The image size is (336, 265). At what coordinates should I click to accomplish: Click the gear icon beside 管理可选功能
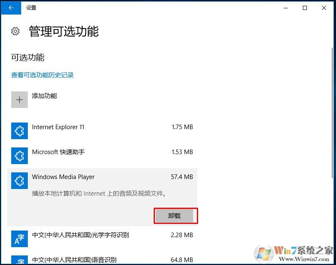(15, 31)
